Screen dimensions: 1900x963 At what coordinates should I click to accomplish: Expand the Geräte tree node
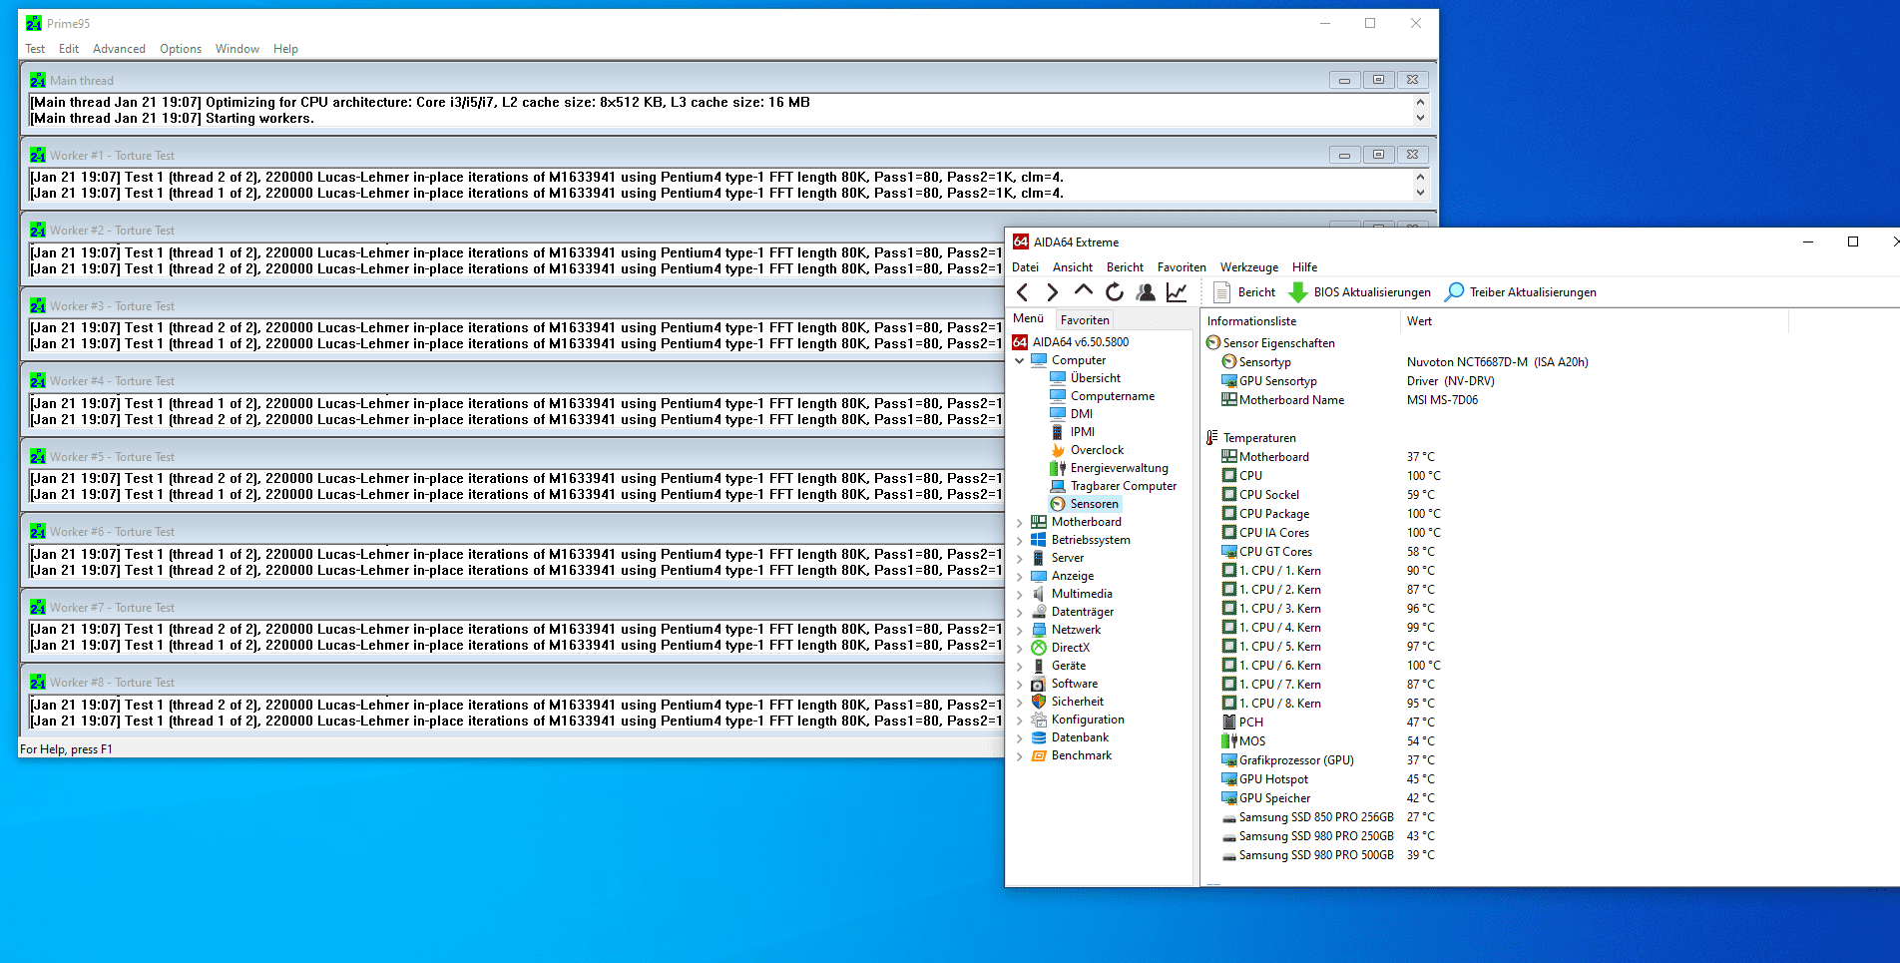pyautogui.click(x=1019, y=666)
